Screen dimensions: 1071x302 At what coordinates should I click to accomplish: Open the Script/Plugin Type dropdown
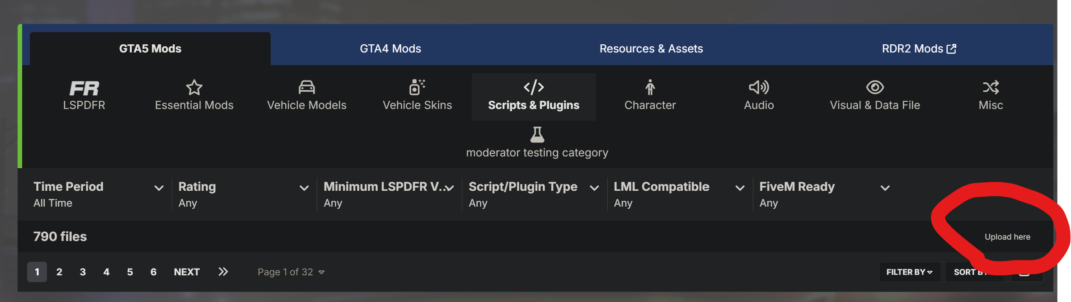594,188
